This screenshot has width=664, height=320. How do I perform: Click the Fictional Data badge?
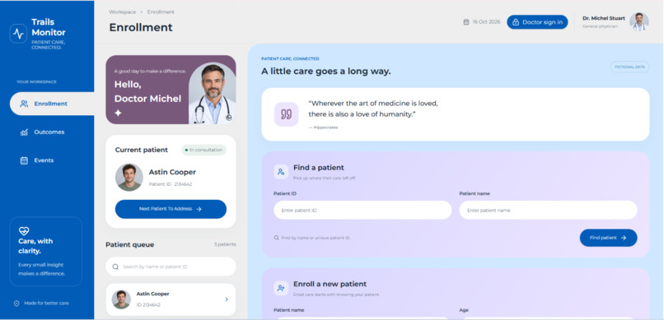[629, 67]
